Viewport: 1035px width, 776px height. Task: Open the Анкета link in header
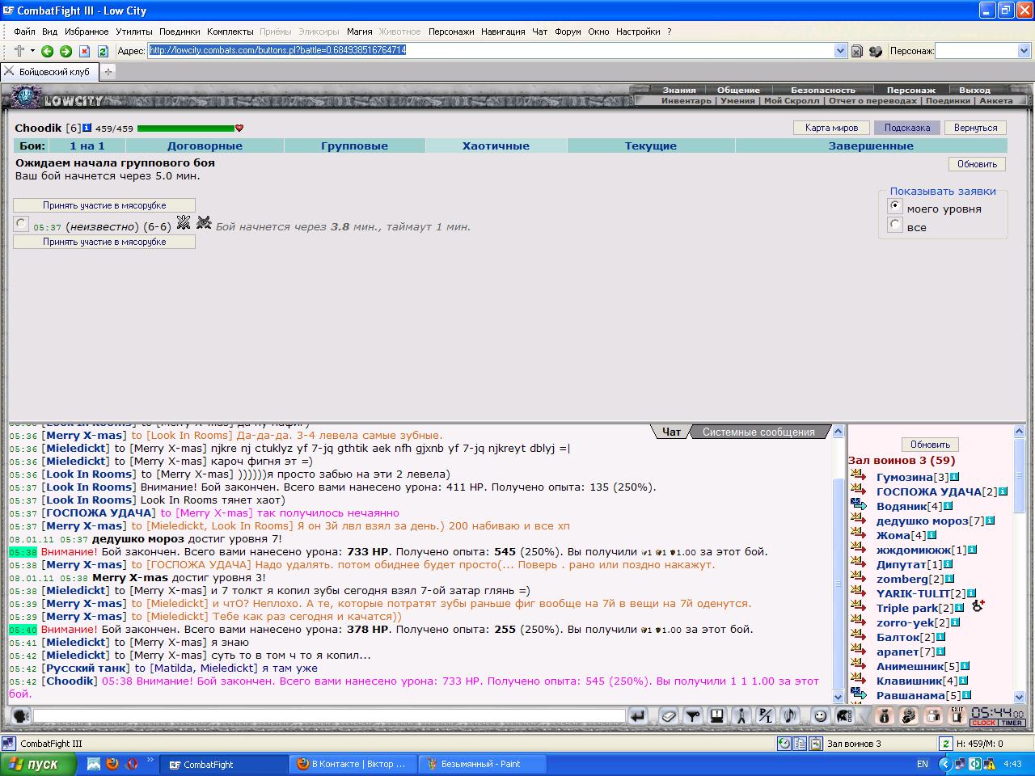click(x=995, y=101)
